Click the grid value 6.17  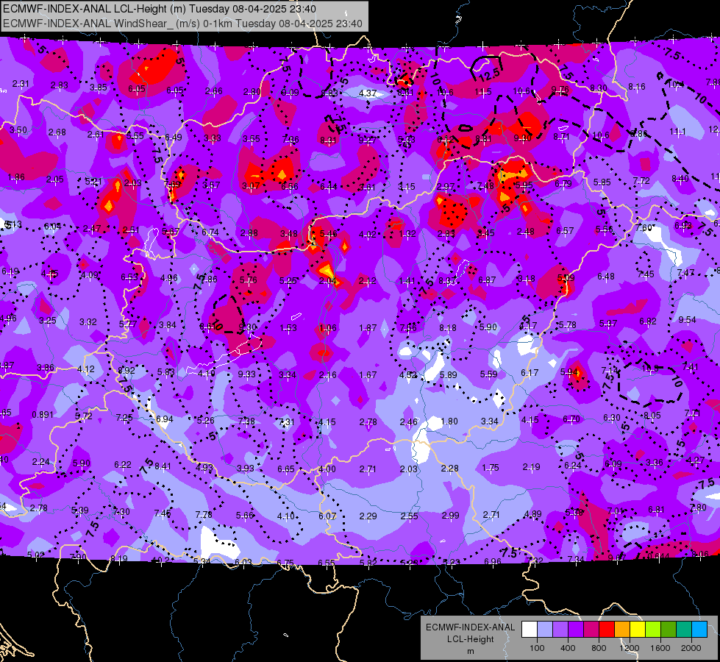(530, 373)
